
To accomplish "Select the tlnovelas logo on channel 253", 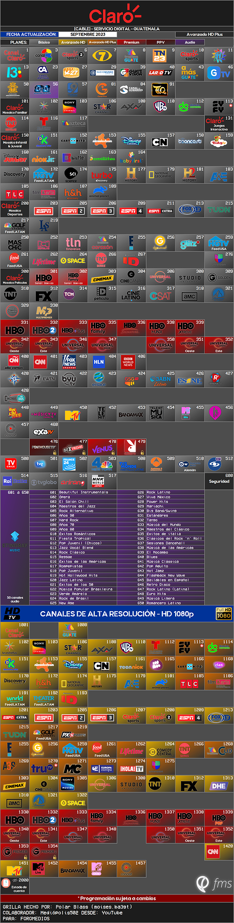I will 73,243.
